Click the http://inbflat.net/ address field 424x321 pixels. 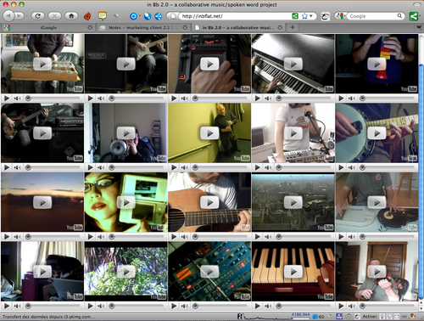coord(236,16)
